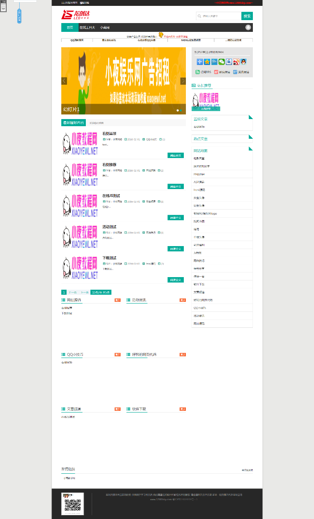Screen dimensions: 314x519
Task: Click the list icon next to 活动资讯
Action: click(x=128, y=300)
